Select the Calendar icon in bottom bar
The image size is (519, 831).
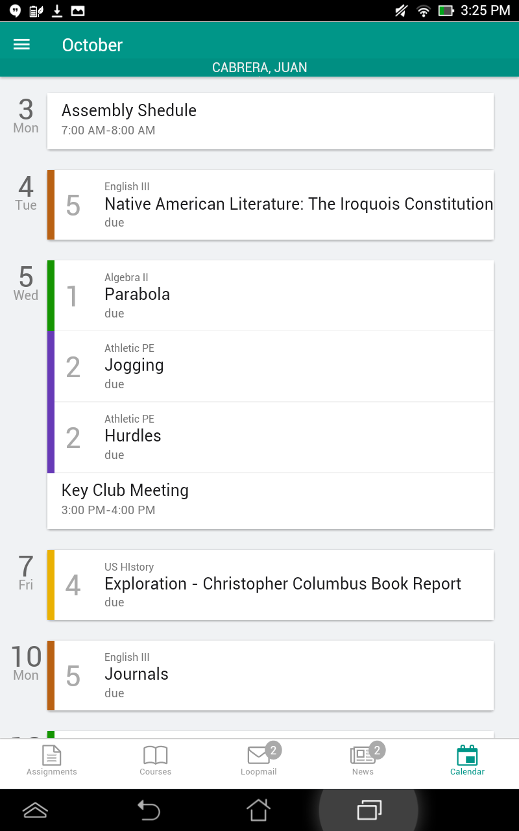click(x=467, y=756)
